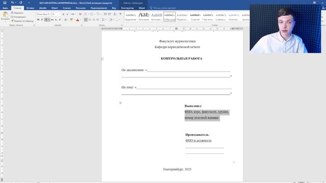326x183 pixels.
Task: Apply the Сильное выделение style
Action: tap(234, 17)
